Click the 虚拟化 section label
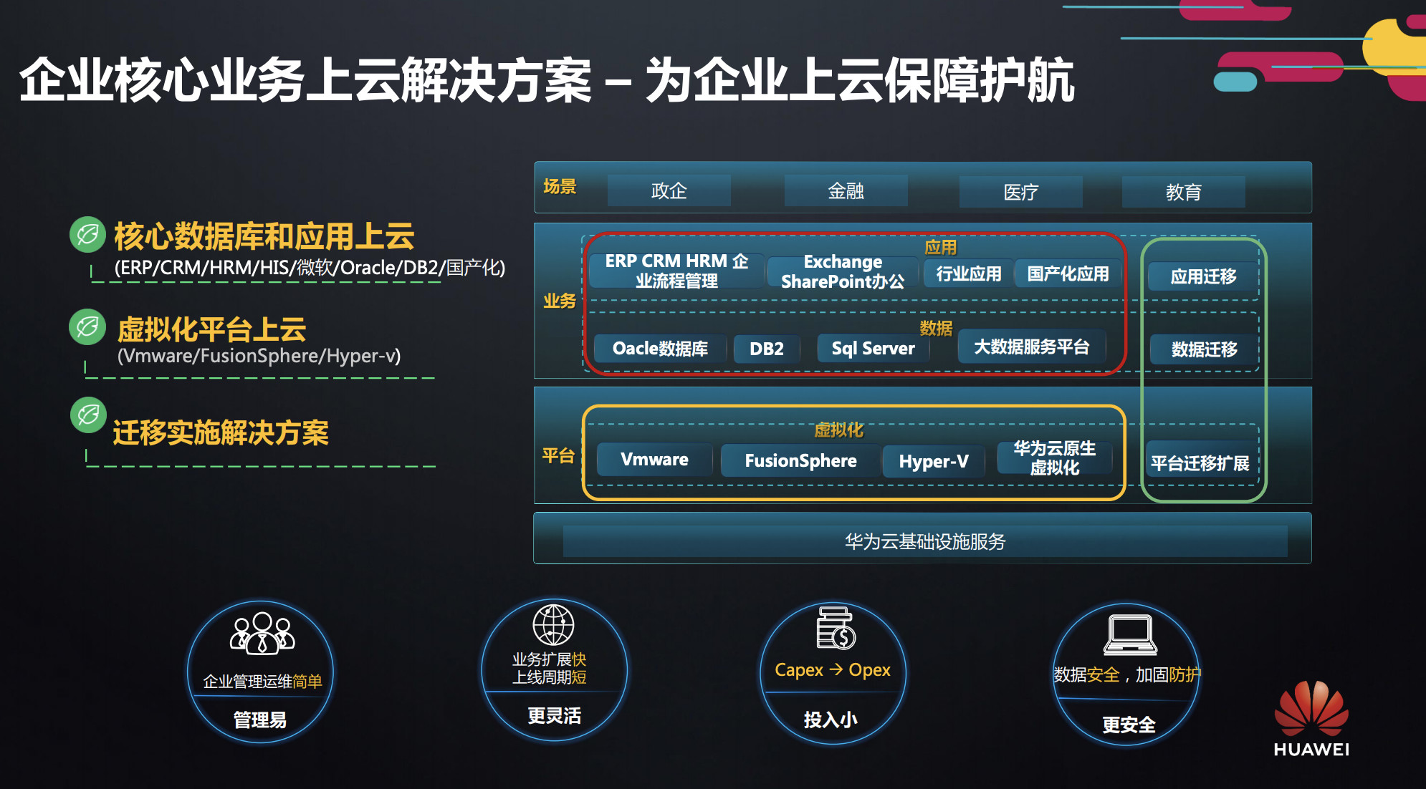 pyautogui.click(x=839, y=430)
